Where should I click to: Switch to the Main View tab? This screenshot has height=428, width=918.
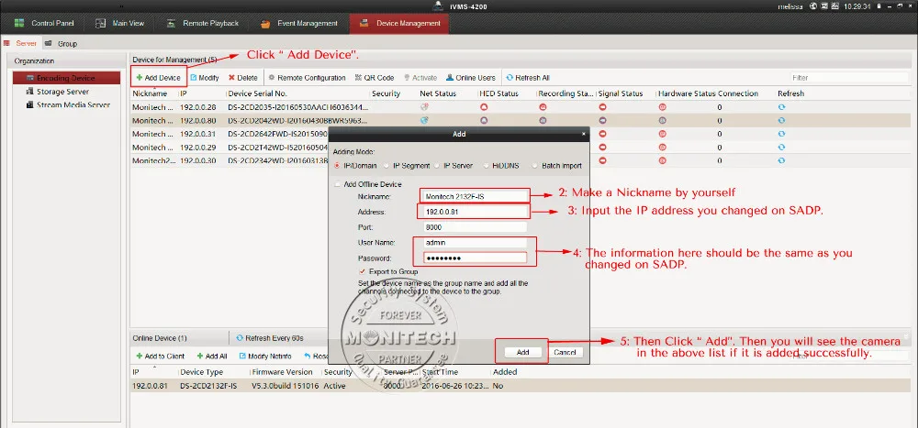120,24
